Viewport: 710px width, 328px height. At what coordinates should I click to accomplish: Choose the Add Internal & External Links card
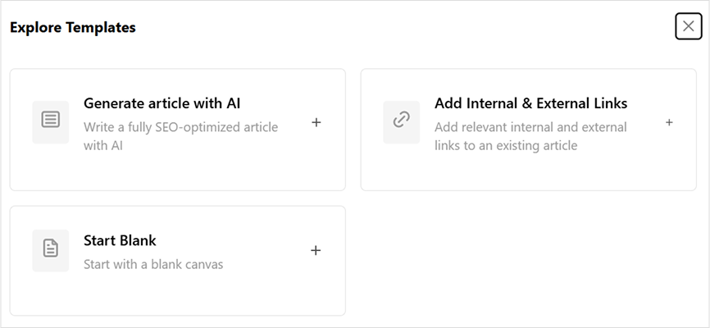[529, 130]
